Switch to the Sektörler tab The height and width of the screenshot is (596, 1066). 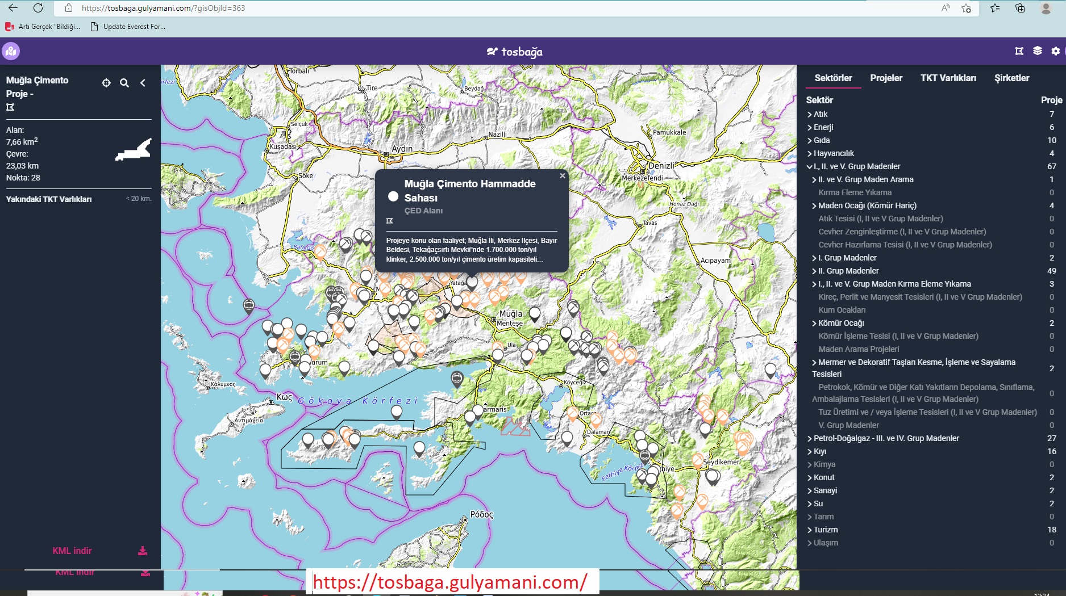tap(833, 78)
